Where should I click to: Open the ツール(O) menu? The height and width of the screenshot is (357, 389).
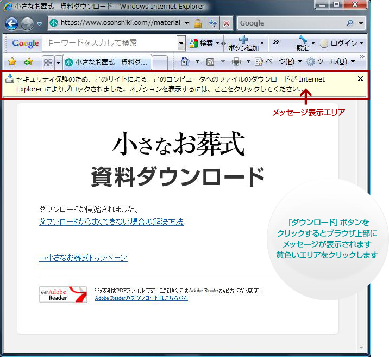tap(331, 61)
